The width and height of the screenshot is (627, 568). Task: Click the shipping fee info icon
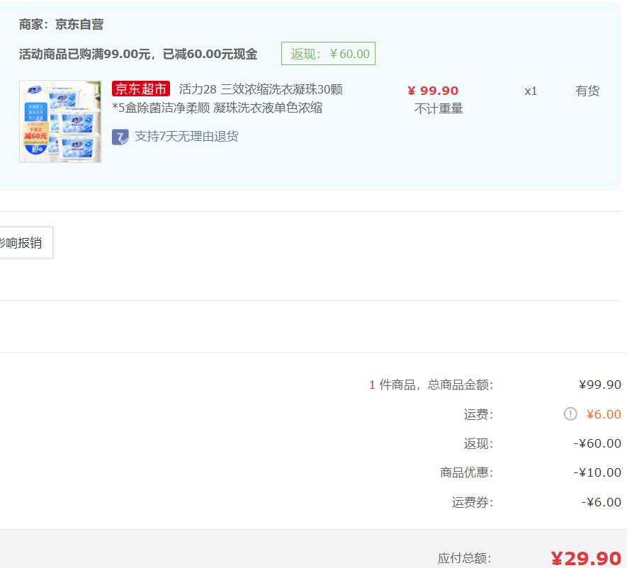tap(570, 414)
